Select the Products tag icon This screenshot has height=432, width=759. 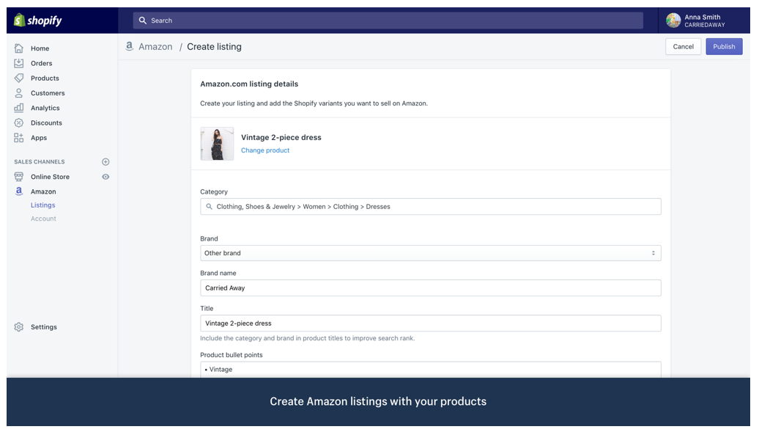click(x=19, y=78)
